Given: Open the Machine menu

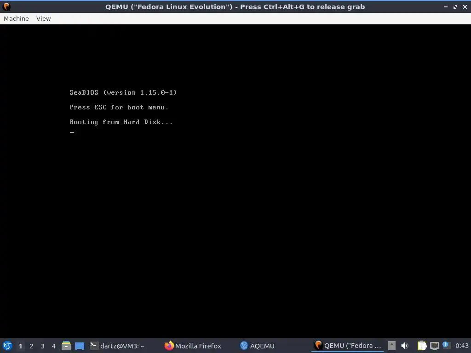Looking at the screenshot, I should point(16,18).
